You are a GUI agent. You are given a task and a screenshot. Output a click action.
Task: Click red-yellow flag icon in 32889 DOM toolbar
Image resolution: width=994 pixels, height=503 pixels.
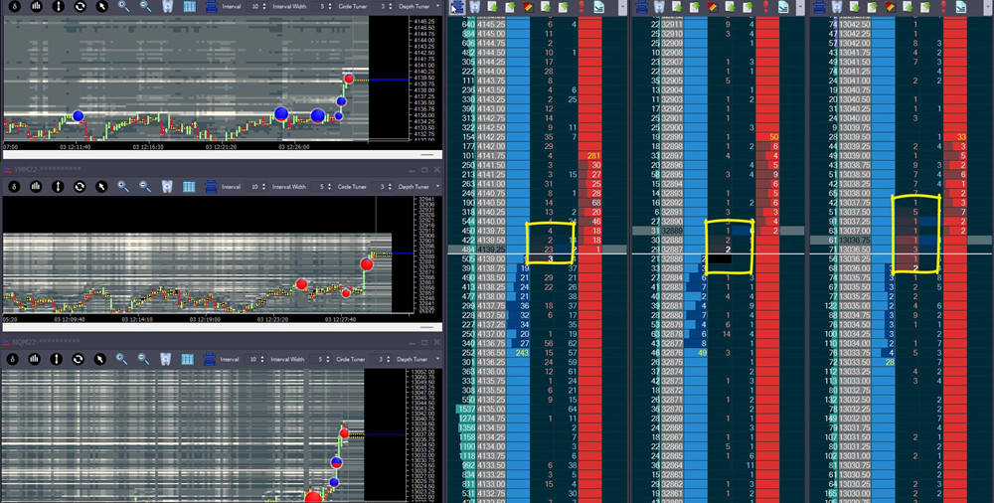click(x=713, y=7)
